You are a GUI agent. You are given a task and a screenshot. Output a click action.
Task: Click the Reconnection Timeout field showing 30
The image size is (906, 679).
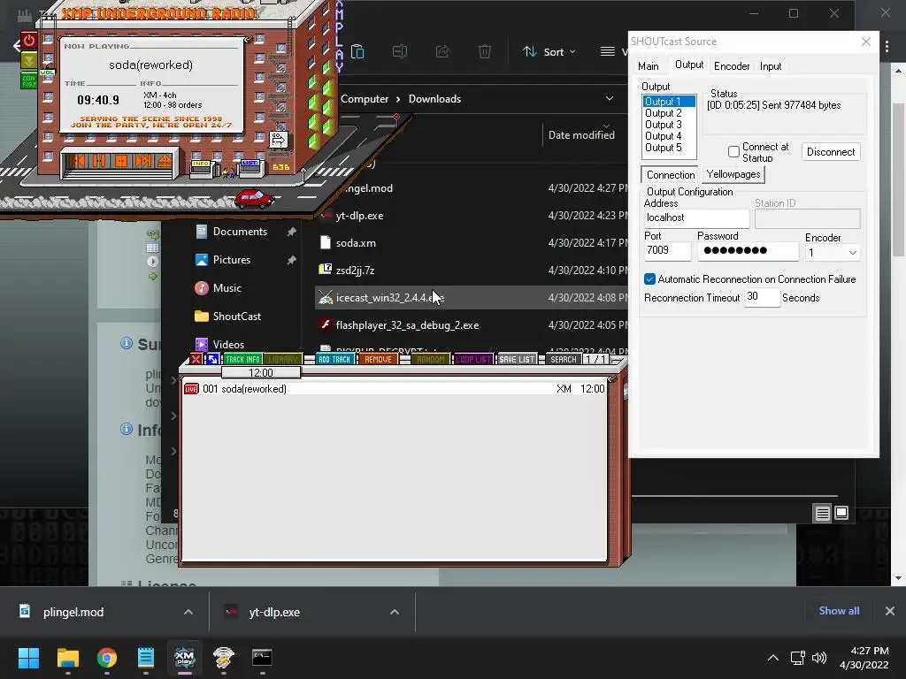coord(762,297)
